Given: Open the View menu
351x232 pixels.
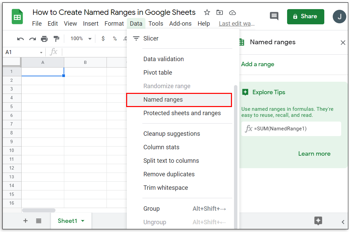Looking at the screenshot, I should (70, 23).
